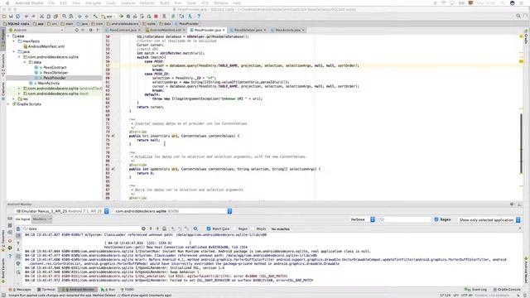This screenshot has width=530, height=298.
Task: Click the Debug app bug icon
Action: click(x=128, y=17)
